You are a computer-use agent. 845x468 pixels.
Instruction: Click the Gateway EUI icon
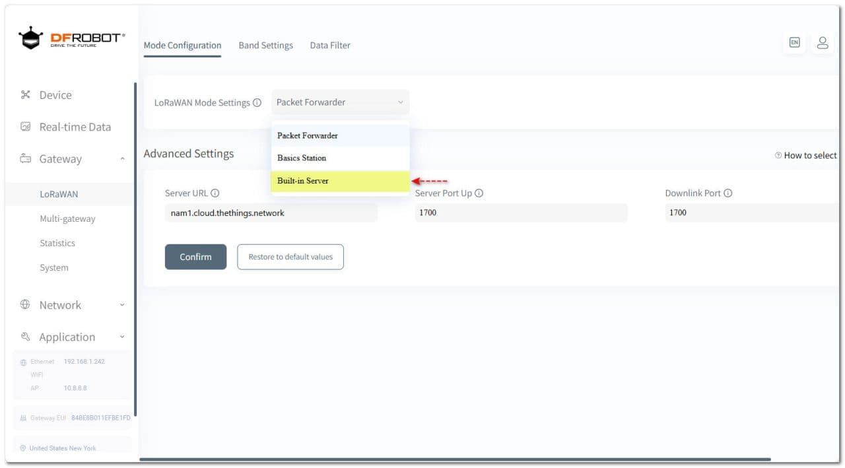(x=24, y=418)
